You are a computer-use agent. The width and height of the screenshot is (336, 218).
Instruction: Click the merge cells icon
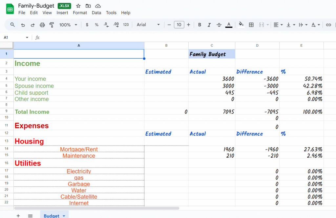[262, 25]
